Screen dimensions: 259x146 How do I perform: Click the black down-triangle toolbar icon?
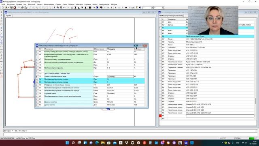[82, 8]
